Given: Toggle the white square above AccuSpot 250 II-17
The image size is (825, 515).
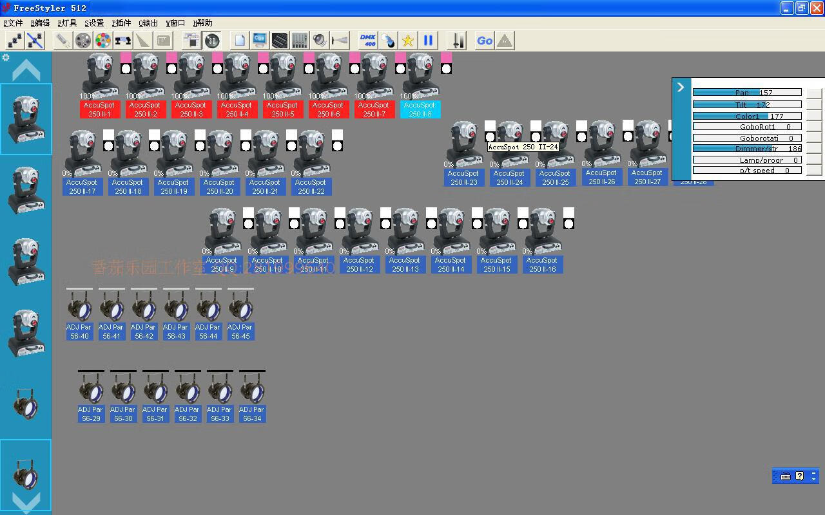Looking at the screenshot, I should click(x=108, y=135).
